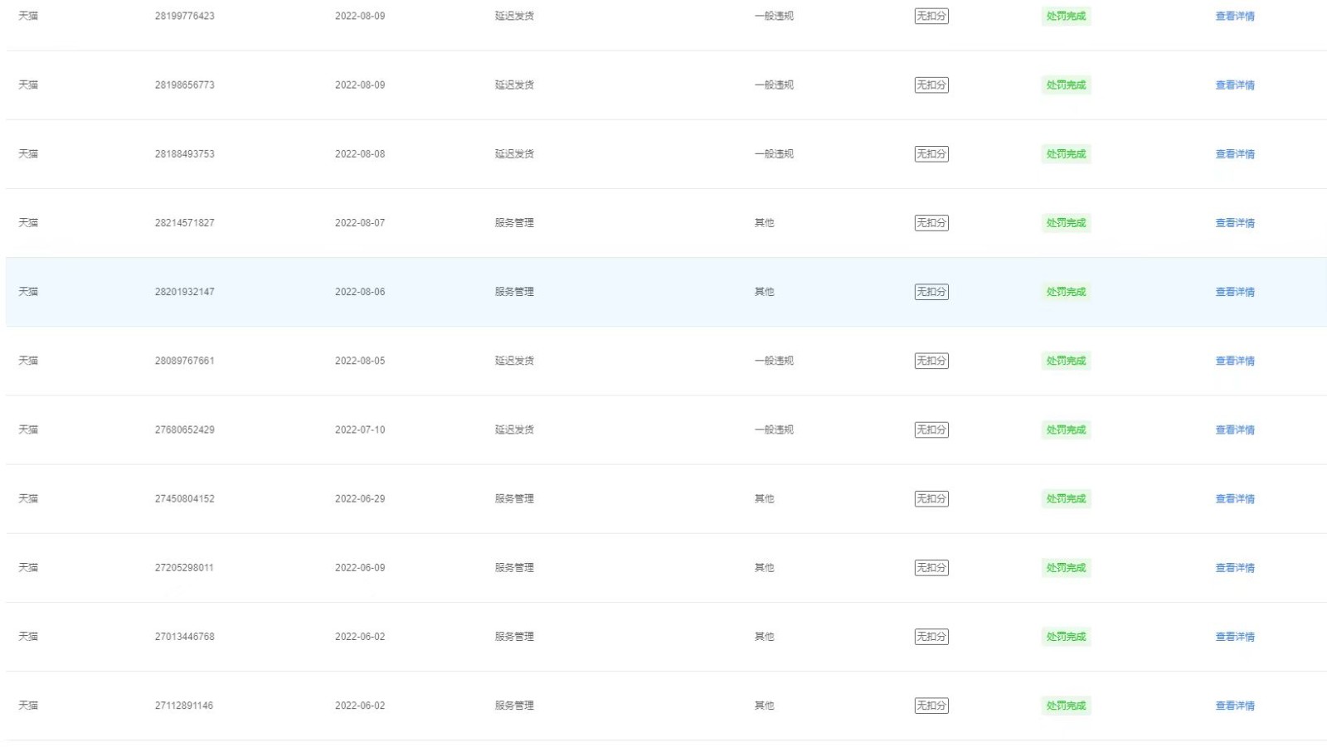Select record number 28201932147

(184, 292)
